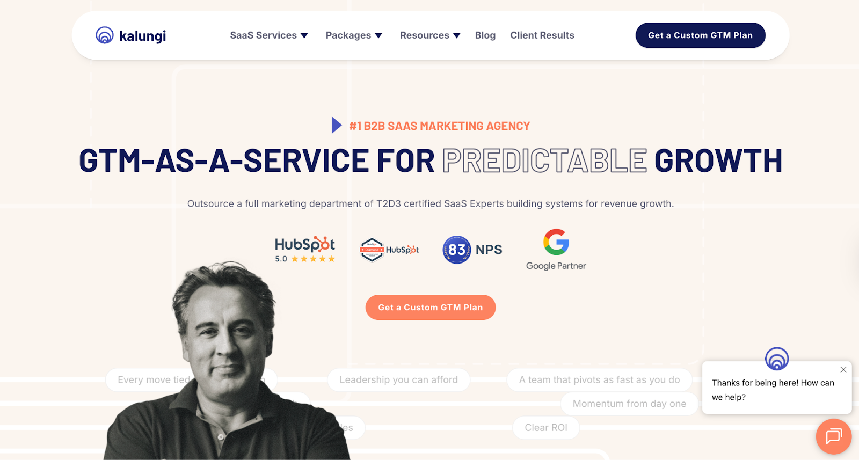The width and height of the screenshot is (859, 460).
Task: Select the Leadership you can afford pill
Action: (x=399, y=380)
